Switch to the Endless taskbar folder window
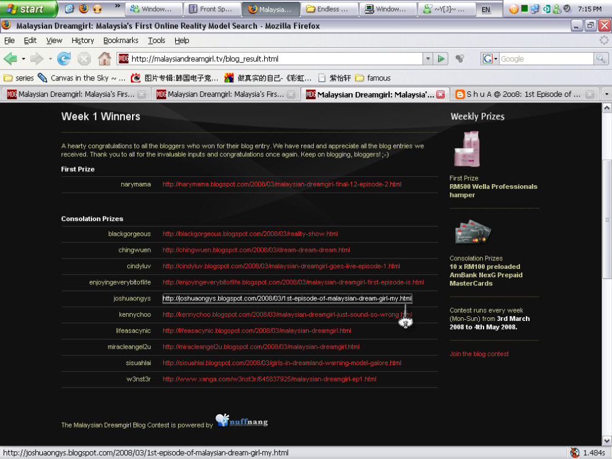612x459 pixels. (x=329, y=9)
